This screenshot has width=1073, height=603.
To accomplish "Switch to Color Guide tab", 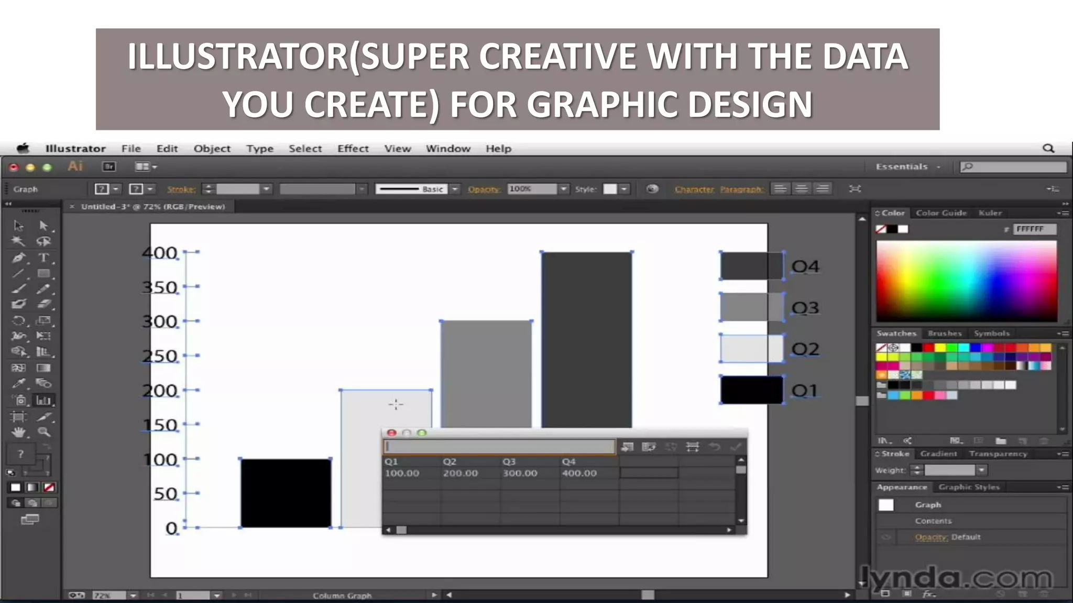I will point(941,213).
